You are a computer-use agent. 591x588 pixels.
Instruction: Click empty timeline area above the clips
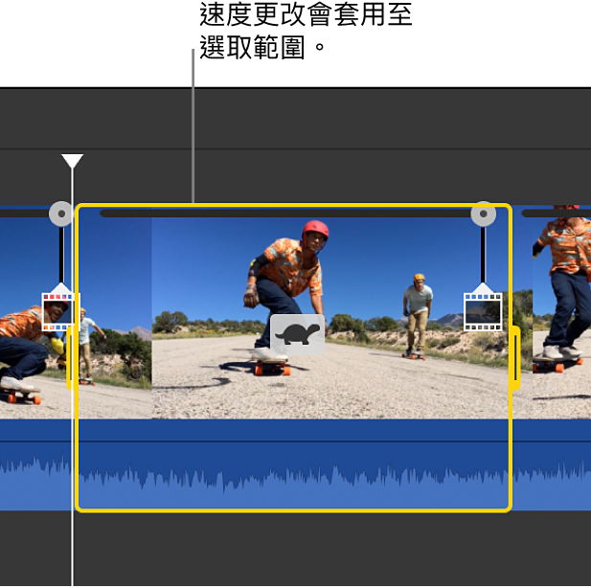coord(335,120)
